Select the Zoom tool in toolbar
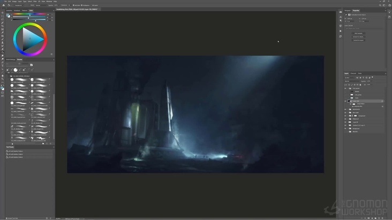Image resolution: width=392 pixels, height=220 pixels. [x=3, y=78]
